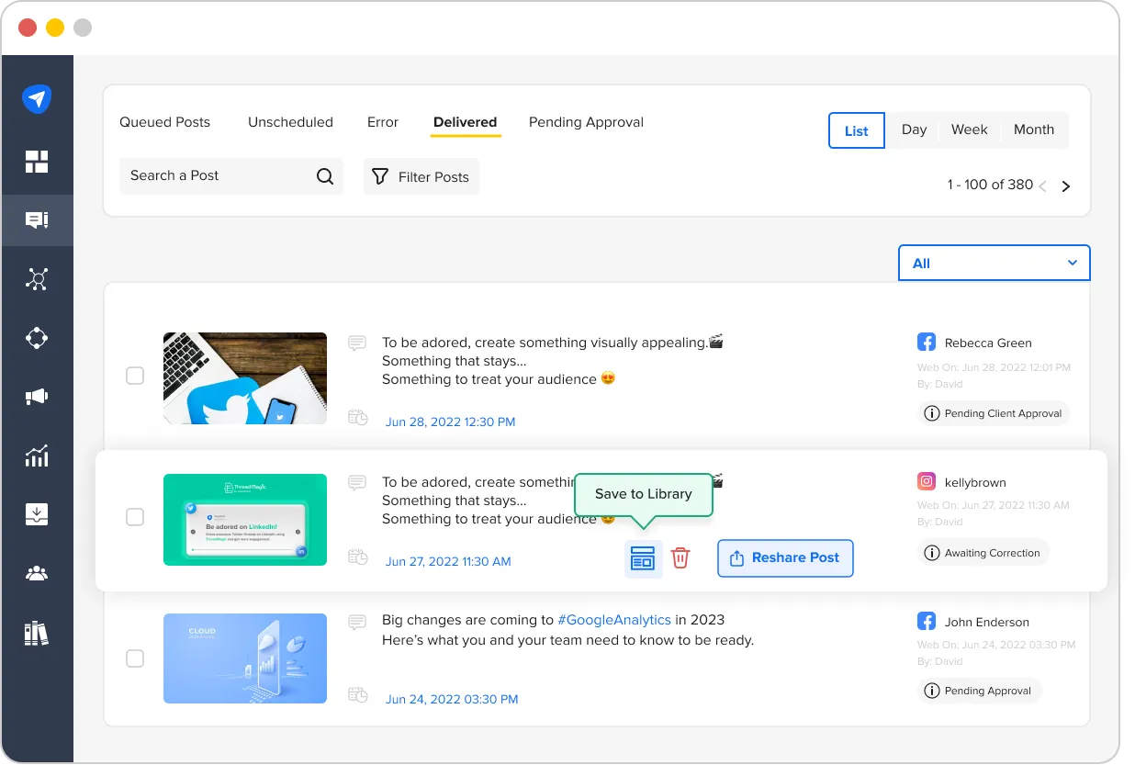This screenshot has width=1135, height=765.
Task: Open the Filter Posts options
Action: pos(421,176)
